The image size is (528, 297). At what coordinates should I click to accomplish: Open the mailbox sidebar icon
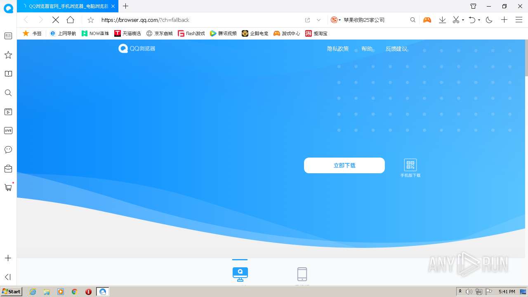[8, 169]
